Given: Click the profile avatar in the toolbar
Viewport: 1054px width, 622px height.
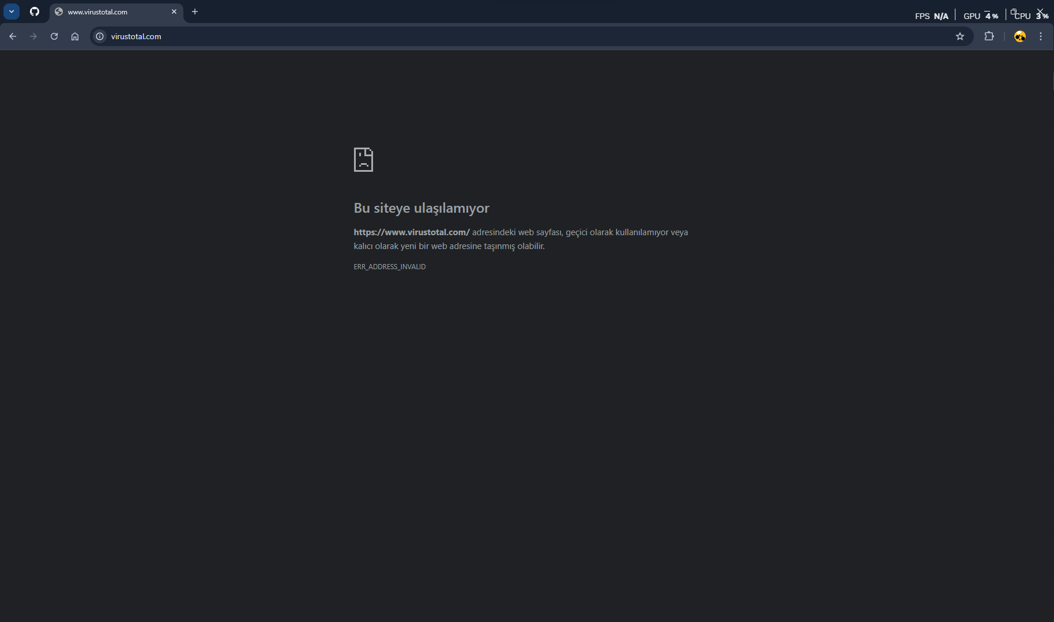Looking at the screenshot, I should pyautogui.click(x=1020, y=36).
